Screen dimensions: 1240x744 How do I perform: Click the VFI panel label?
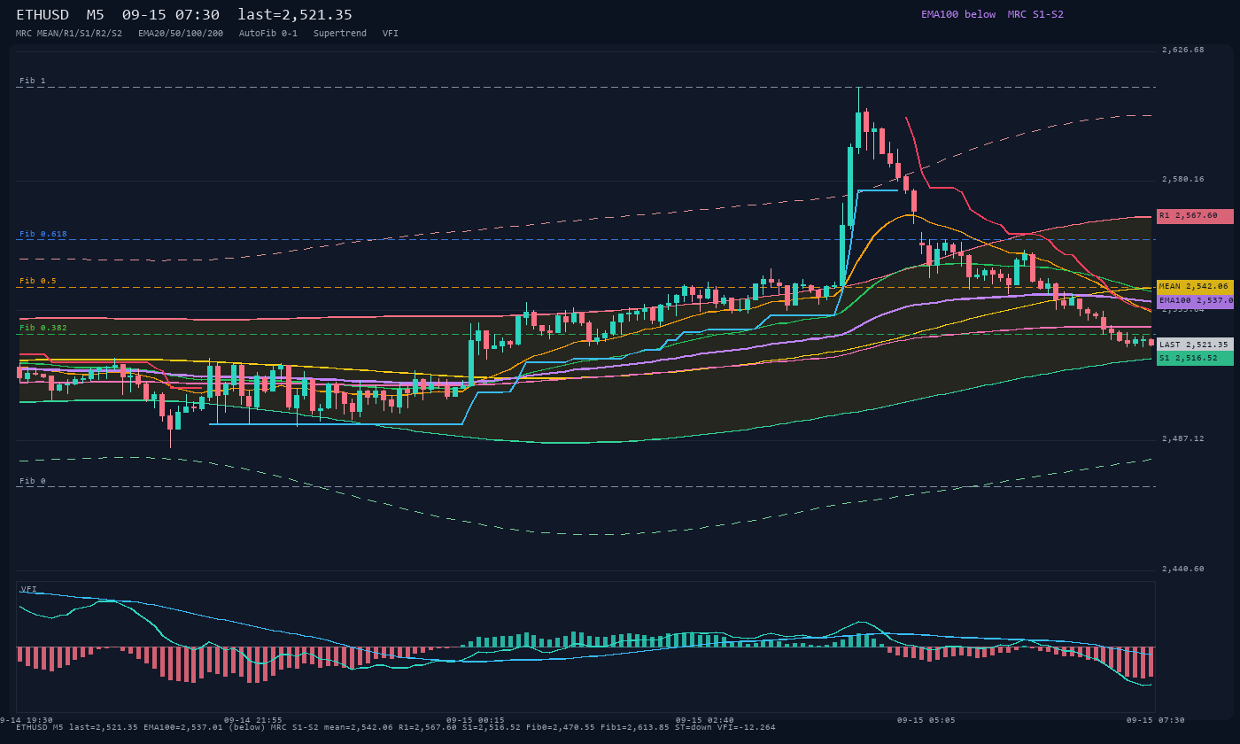pyautogui.click(x=28, y=589)
